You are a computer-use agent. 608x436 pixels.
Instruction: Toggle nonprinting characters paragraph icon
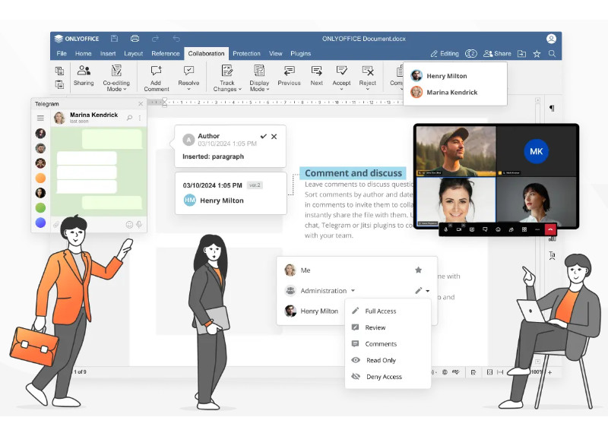(552, 108)
